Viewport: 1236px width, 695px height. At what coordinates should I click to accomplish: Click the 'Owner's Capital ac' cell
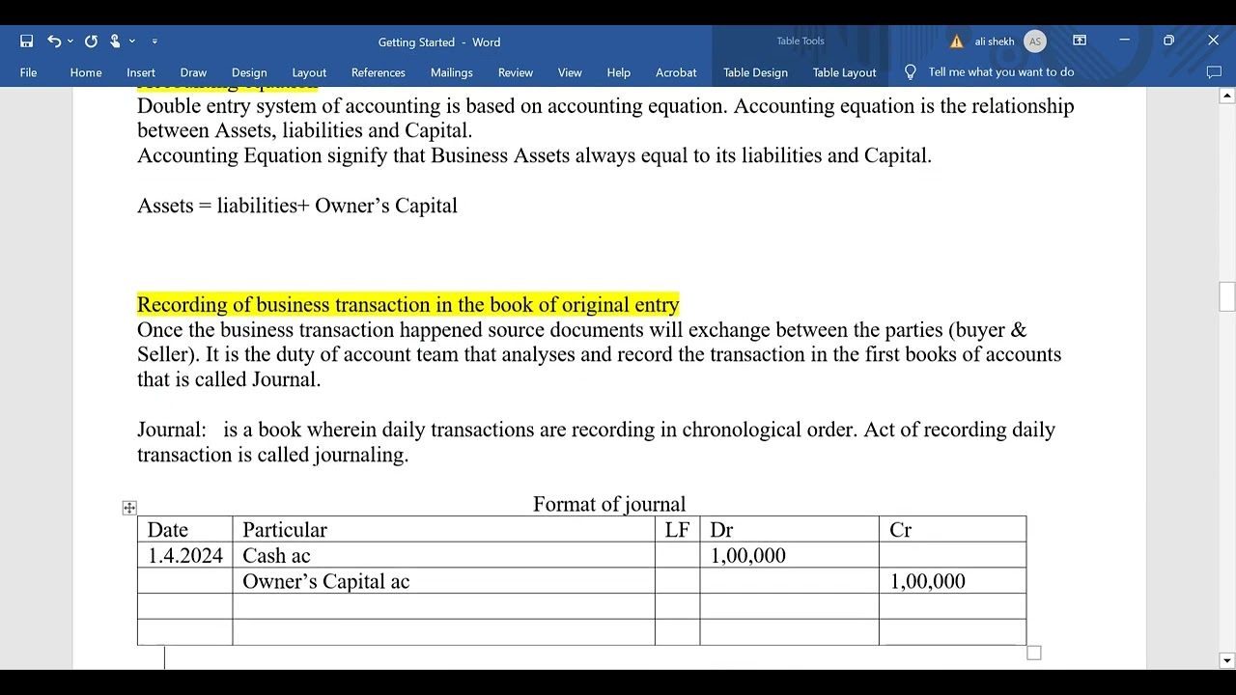pos(444,581)
